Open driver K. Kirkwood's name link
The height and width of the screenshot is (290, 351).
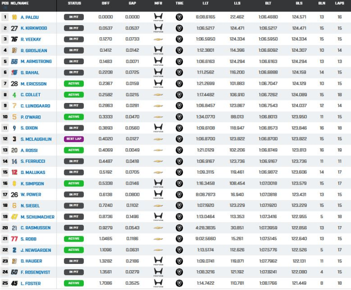[x=34, y=29]
